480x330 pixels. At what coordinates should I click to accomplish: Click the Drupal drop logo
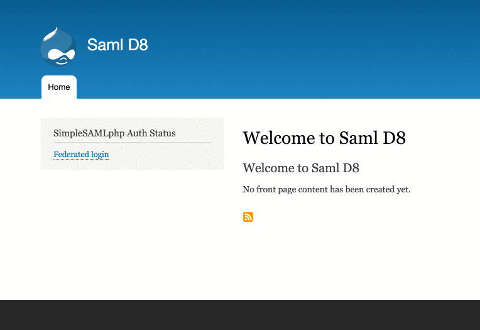[x=58, y=47]
